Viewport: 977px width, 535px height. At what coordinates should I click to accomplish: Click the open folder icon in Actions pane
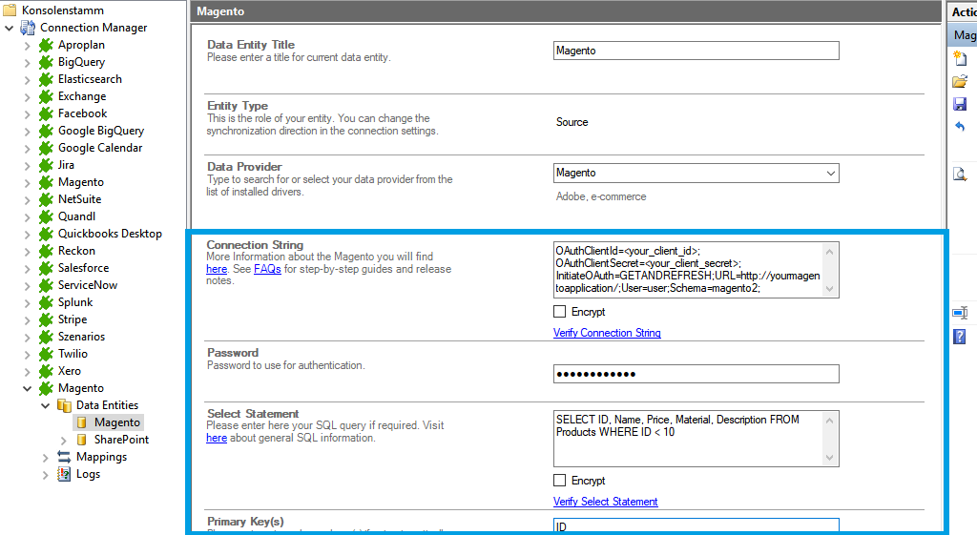click(960, 81)
